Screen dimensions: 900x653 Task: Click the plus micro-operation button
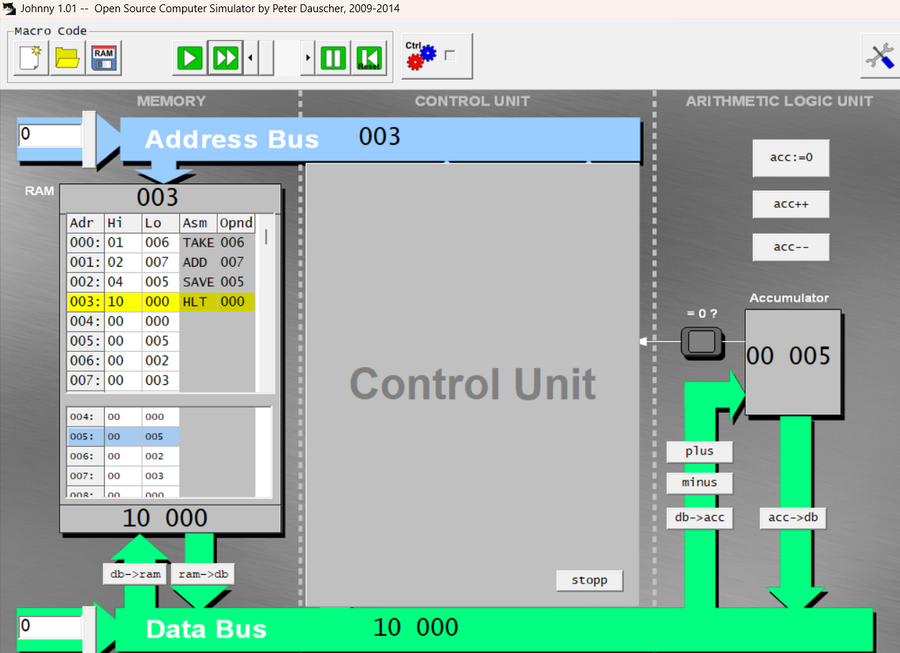[700, 452]
